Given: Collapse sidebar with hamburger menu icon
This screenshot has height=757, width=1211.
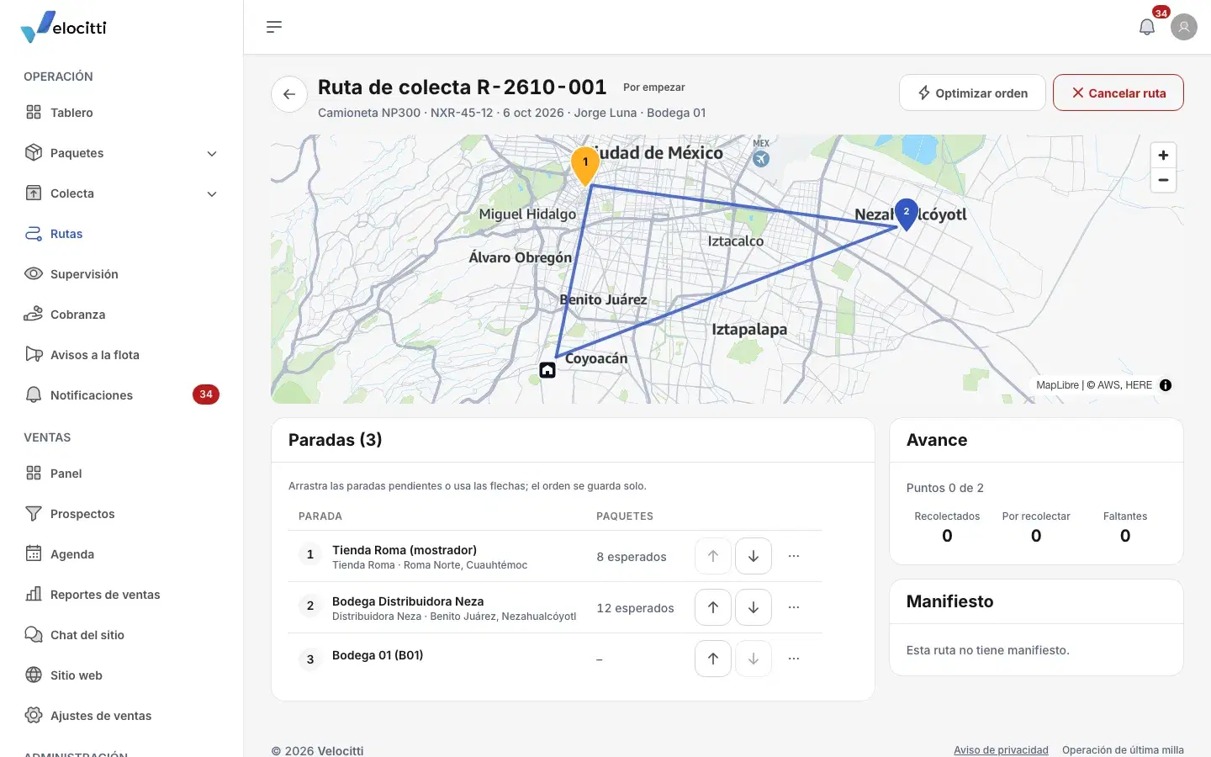Looking at the screenshot, I should pos(274,27).
